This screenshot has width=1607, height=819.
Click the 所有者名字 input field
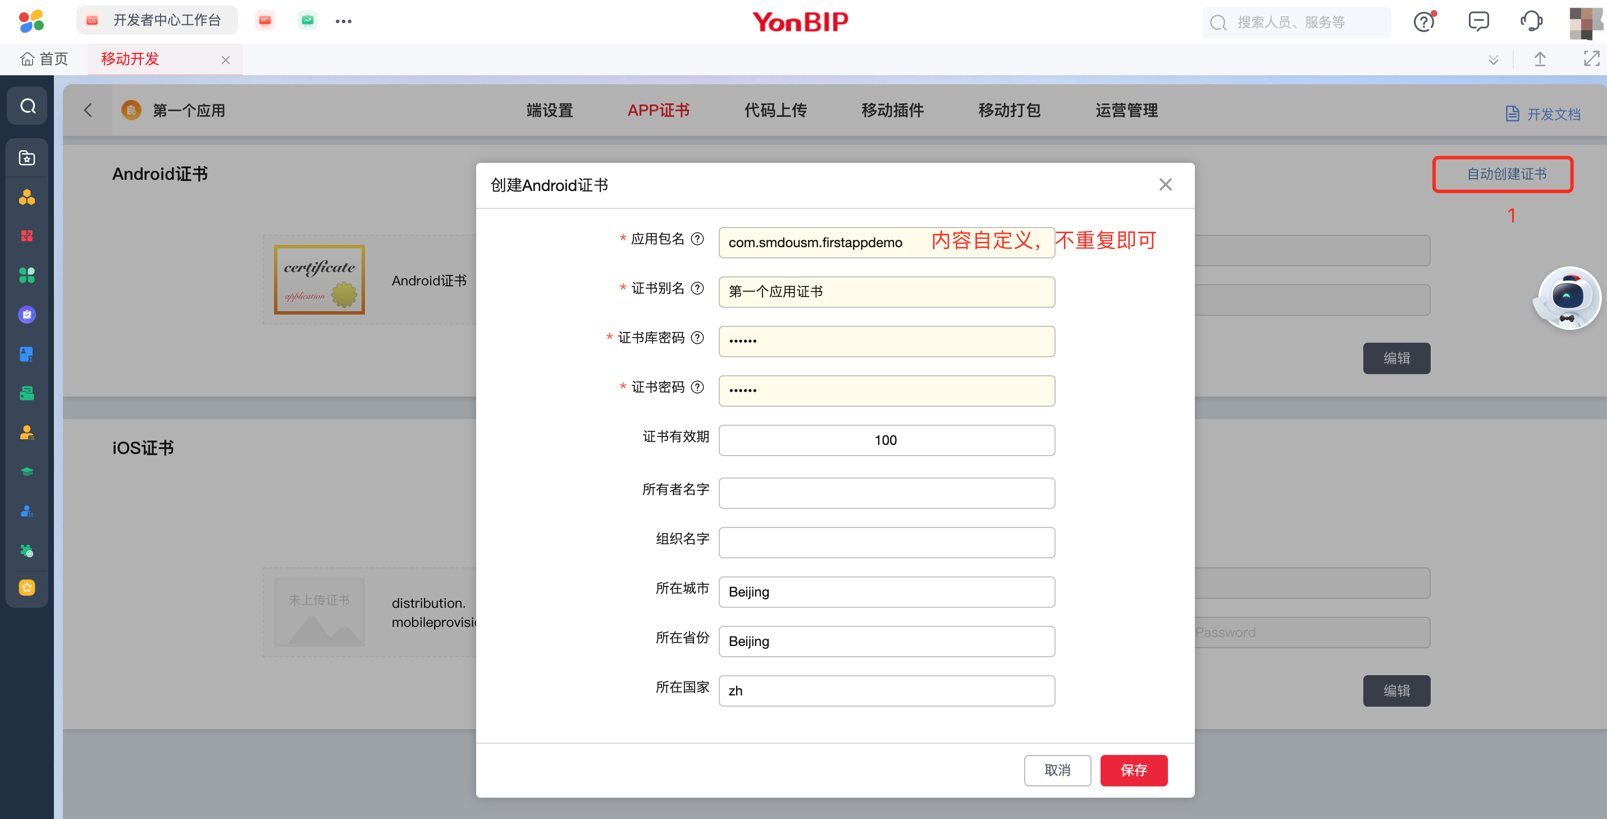pyautogui.click(x=887, y=493)
